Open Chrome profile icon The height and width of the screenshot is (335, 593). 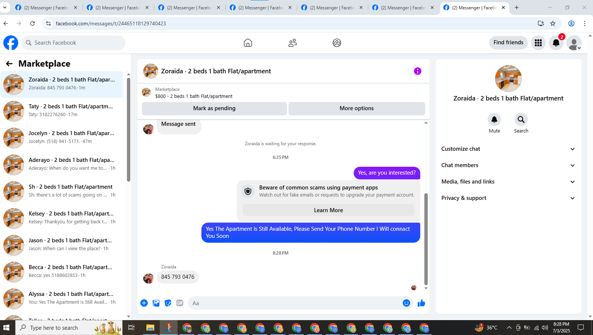571,23
